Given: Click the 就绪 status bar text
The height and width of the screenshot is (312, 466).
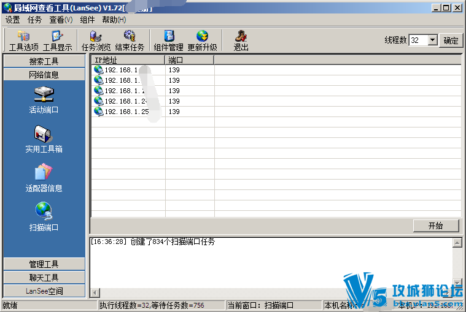Looking at the screenshot, I should pyautogui.click(x=10, y=305).
